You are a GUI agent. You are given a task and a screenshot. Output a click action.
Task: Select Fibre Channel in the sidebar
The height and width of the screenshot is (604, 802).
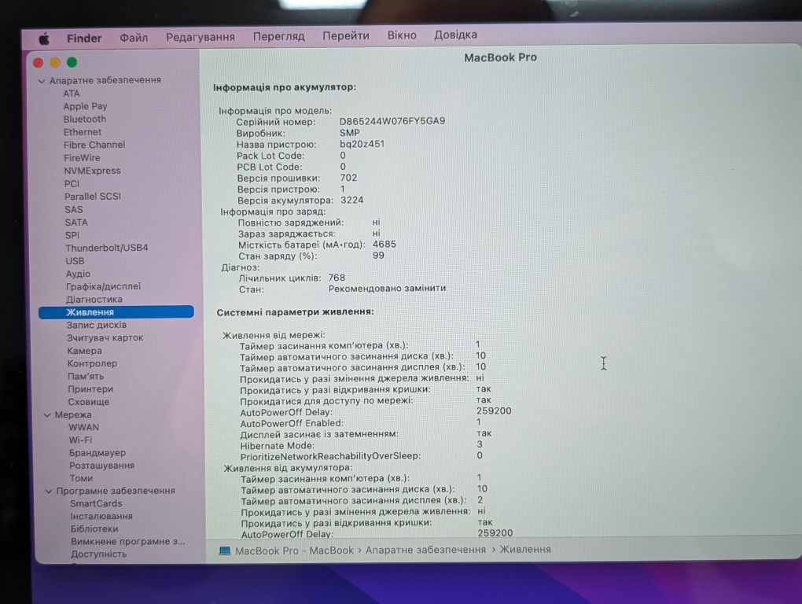pos(94,145)
